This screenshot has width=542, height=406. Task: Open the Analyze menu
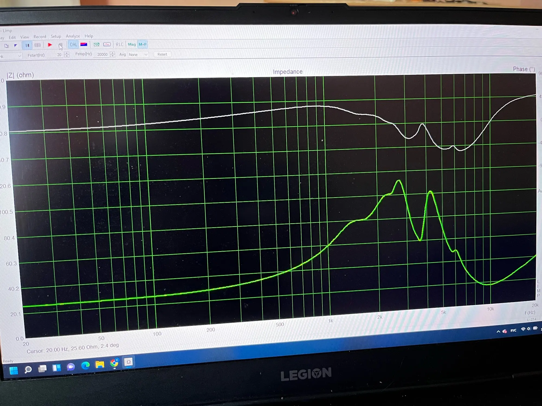73,36
